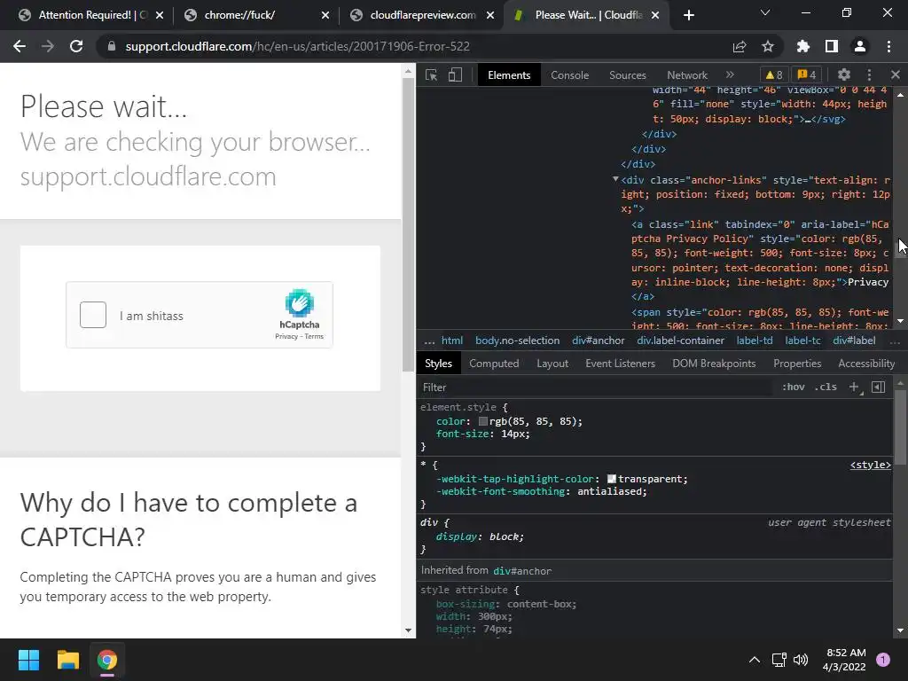Activate the inspect element picker
Viewport: 908px width, 681px height.
(432, 75)
